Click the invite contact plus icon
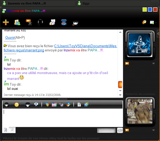160x141 pixels. pos(6,22)
